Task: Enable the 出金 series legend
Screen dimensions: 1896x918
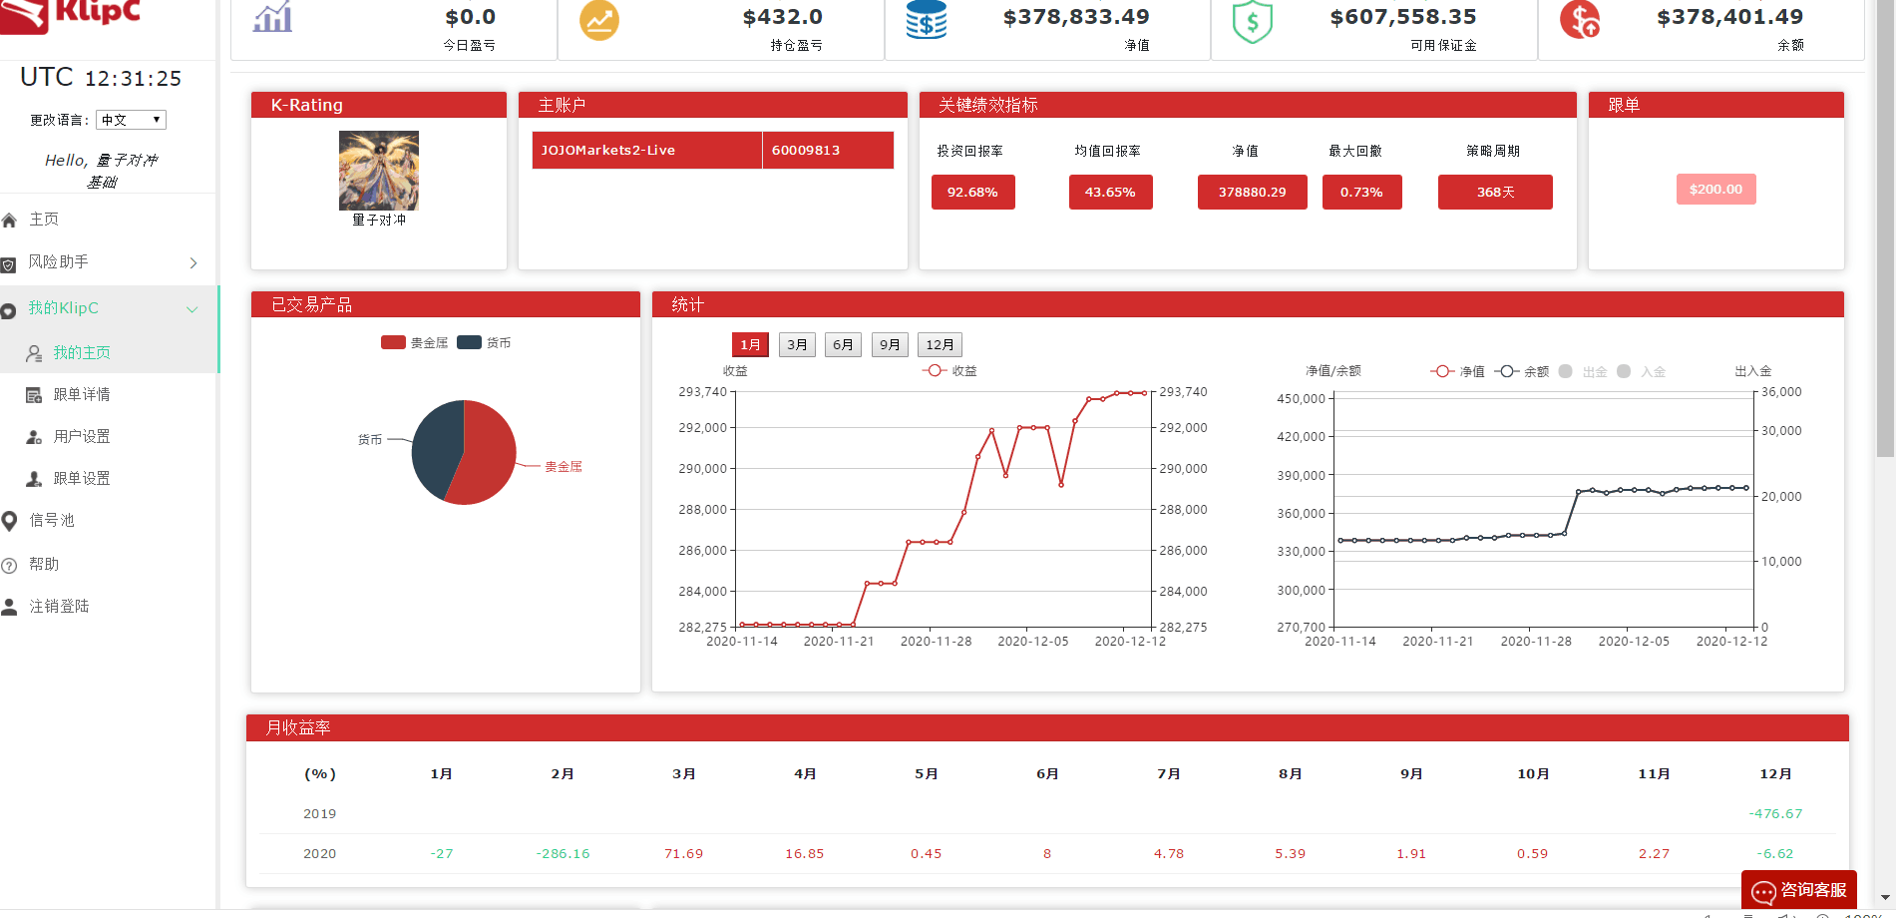Action: 1583,371
